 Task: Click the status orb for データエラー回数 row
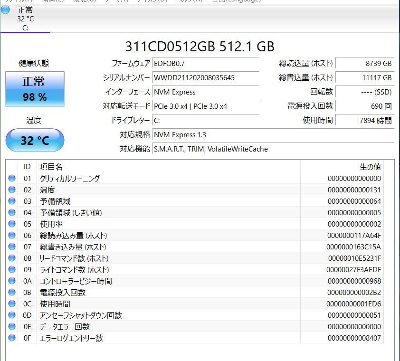tap(12, 327)
